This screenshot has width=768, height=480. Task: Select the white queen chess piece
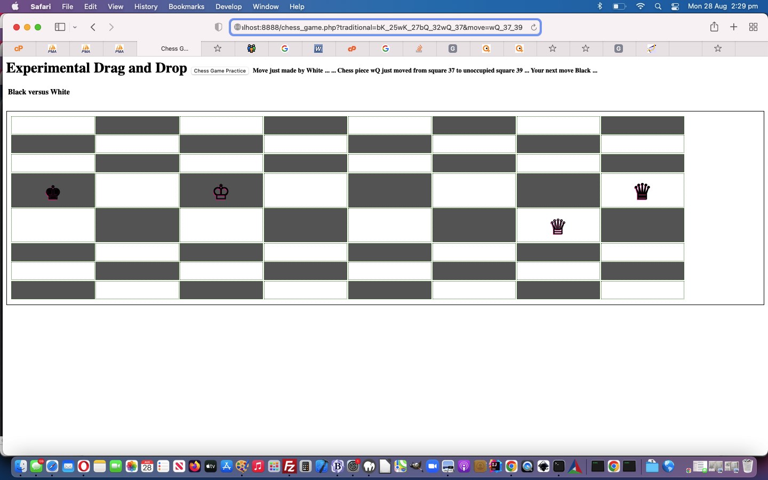coord(558,227)
